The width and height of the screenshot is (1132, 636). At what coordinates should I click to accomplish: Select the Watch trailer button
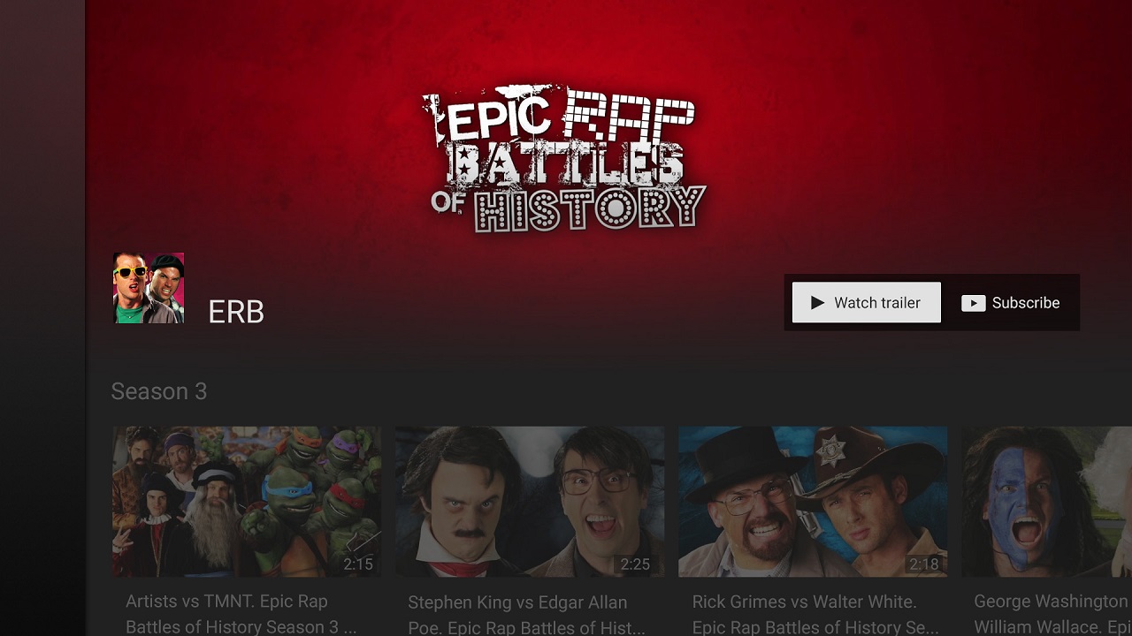pyautogui.click(x=867, y=303)
